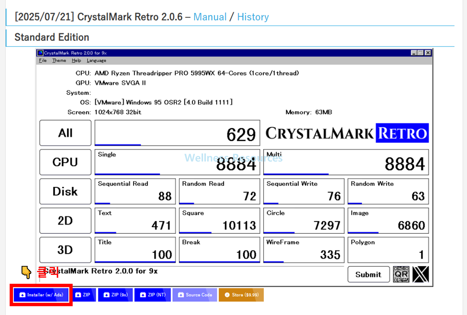Select the 2D Square score 10113
The height and width of the screenshot is (315, 467).
tap(220, 221)
